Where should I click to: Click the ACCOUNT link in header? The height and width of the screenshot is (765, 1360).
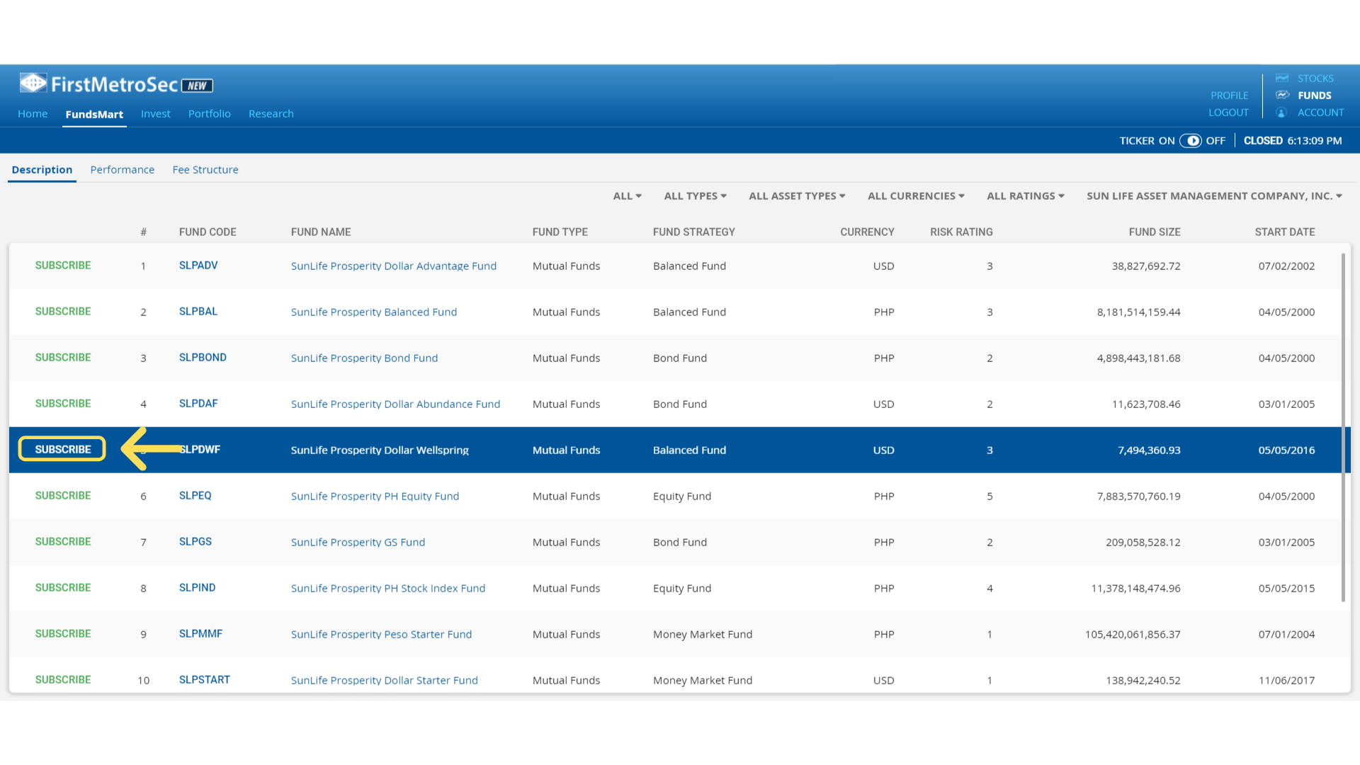pyautogui.click(x=1320, y=113)
